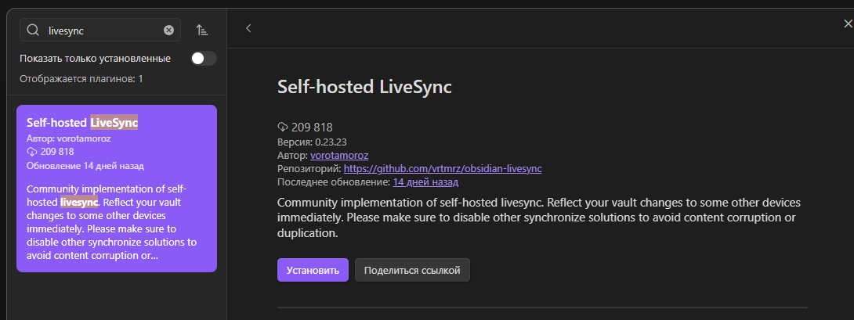The width and height of the screenshot is (854, 320).
Task: Install the plugin with the Установить button
Action: click(313, 270)
